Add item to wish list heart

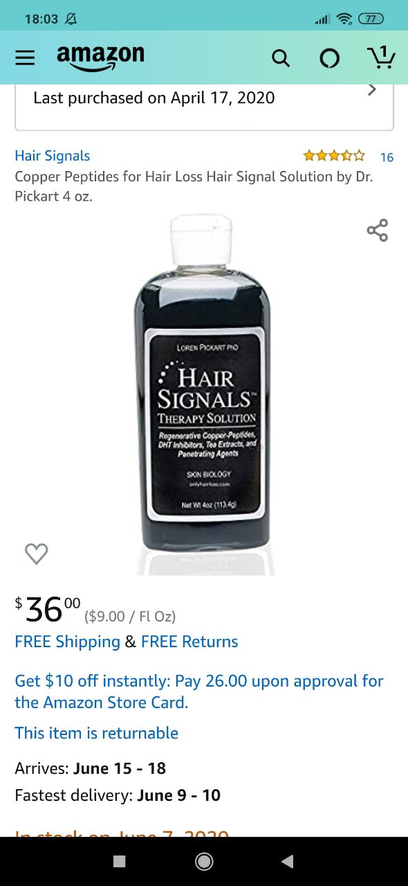pyautogui.click(x=36, y=553)
